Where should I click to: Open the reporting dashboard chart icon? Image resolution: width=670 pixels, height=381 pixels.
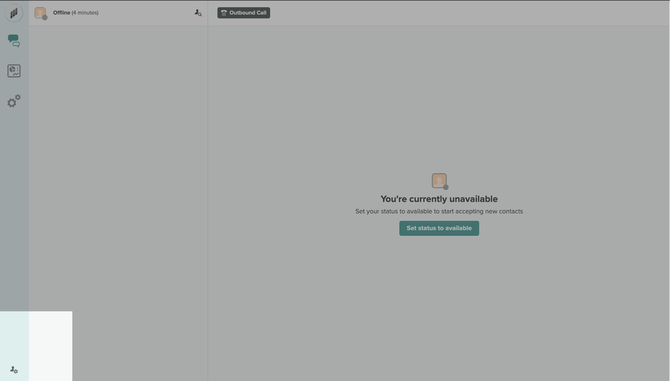click(14, 71)
